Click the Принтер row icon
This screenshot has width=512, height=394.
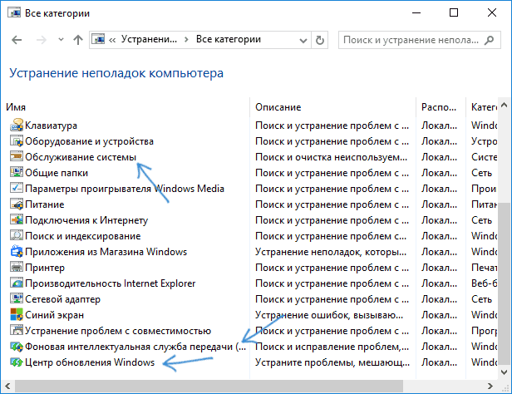17,268
